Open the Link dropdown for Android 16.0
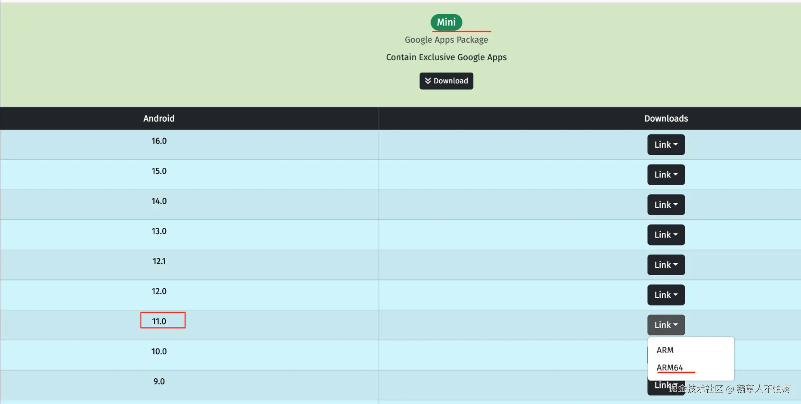 pos(666,145)
